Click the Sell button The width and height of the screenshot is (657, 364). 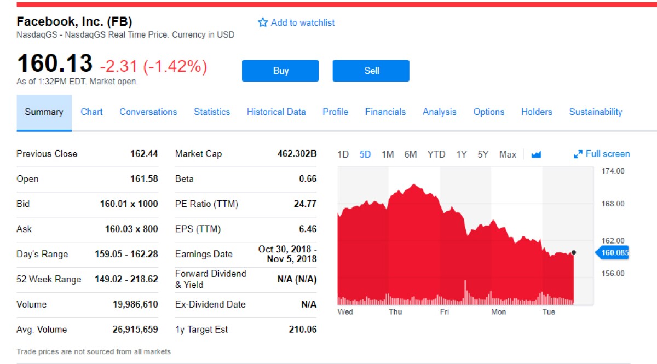(x=371, y=71)
